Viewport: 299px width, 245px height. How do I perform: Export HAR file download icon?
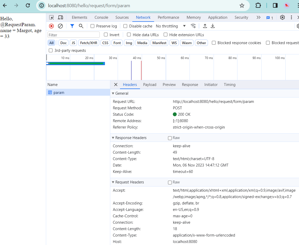pos(213,26)
